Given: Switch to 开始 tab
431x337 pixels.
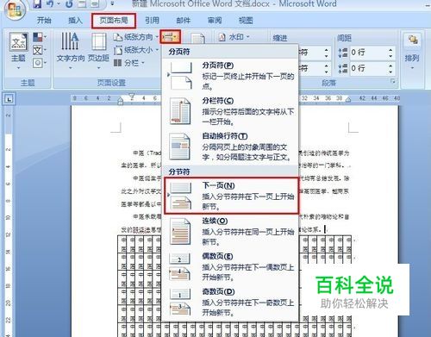Looking at the screenshot, I should (44, 21).
